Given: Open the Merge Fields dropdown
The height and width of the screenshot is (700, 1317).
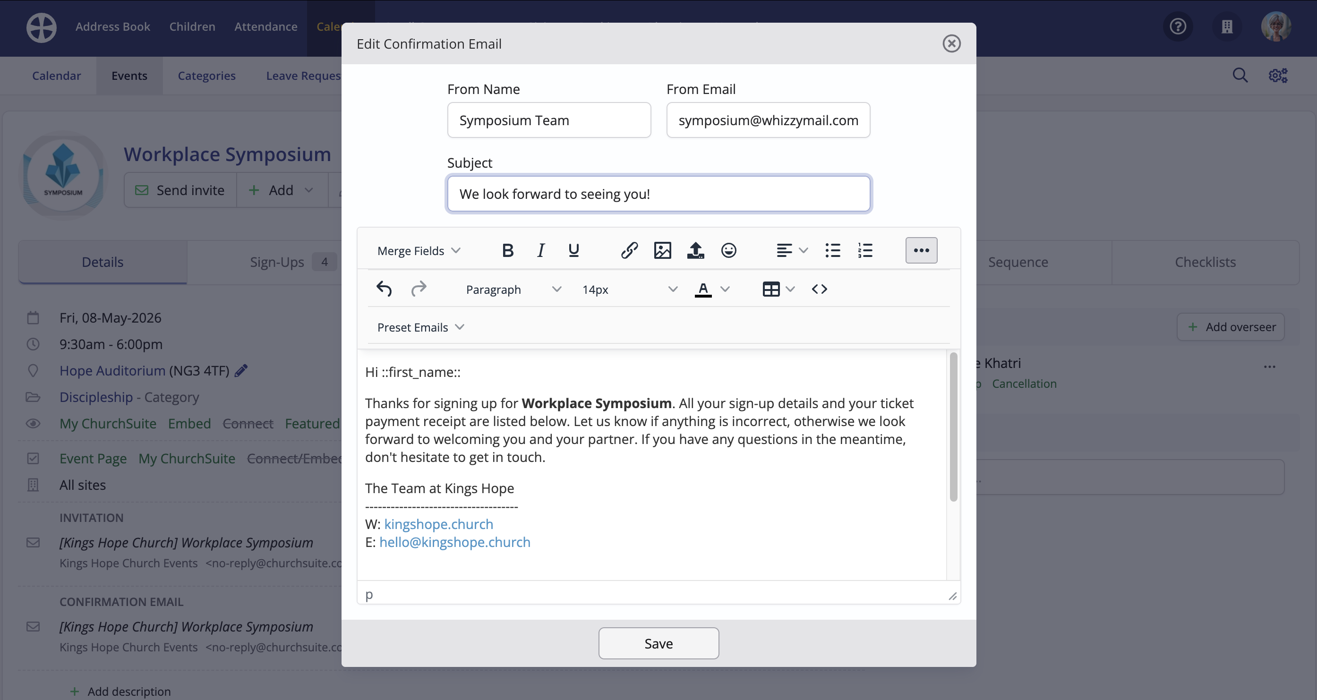Looking at the screenshot, I should coord(419,250).
